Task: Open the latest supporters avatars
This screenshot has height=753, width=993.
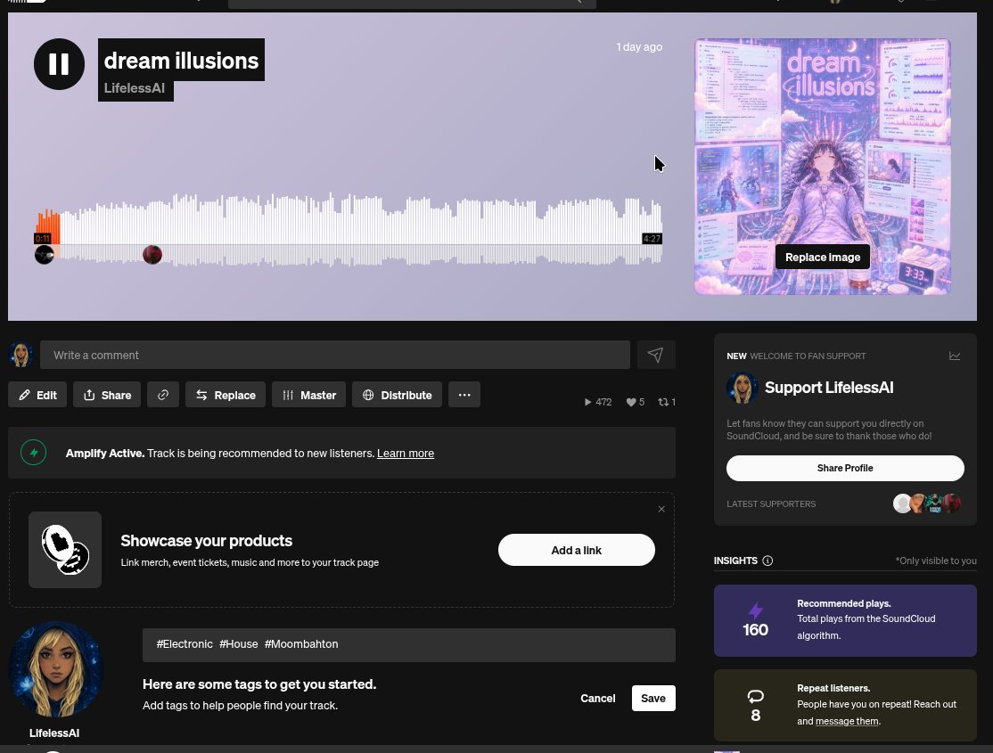Action: point(927,503)
